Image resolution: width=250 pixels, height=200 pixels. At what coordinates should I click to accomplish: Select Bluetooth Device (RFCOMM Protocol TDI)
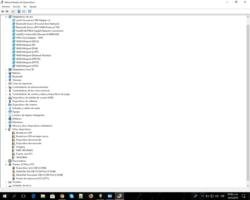38,27
